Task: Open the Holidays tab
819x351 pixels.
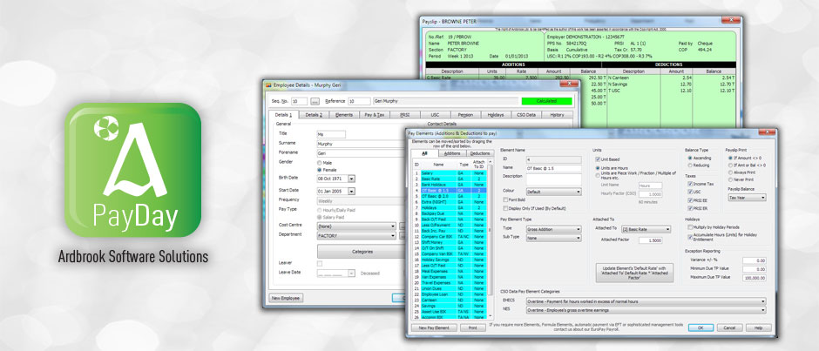Action: coord(495,115)
